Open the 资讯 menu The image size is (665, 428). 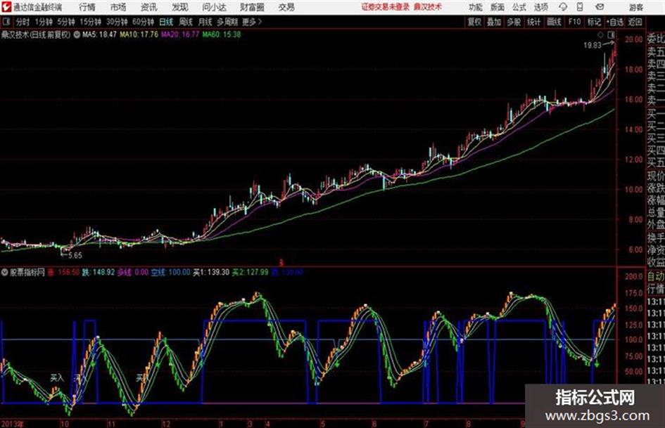[149, 7]
